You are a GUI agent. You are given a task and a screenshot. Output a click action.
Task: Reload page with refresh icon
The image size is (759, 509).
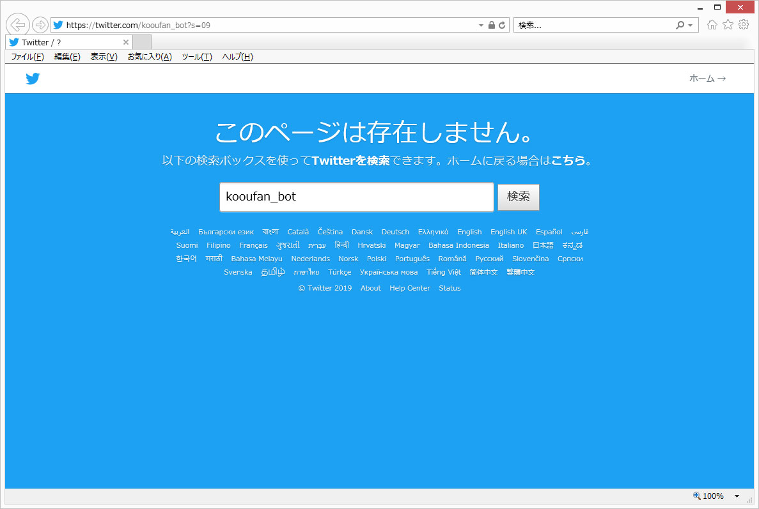pyautogui.click(x=502, y=25)
